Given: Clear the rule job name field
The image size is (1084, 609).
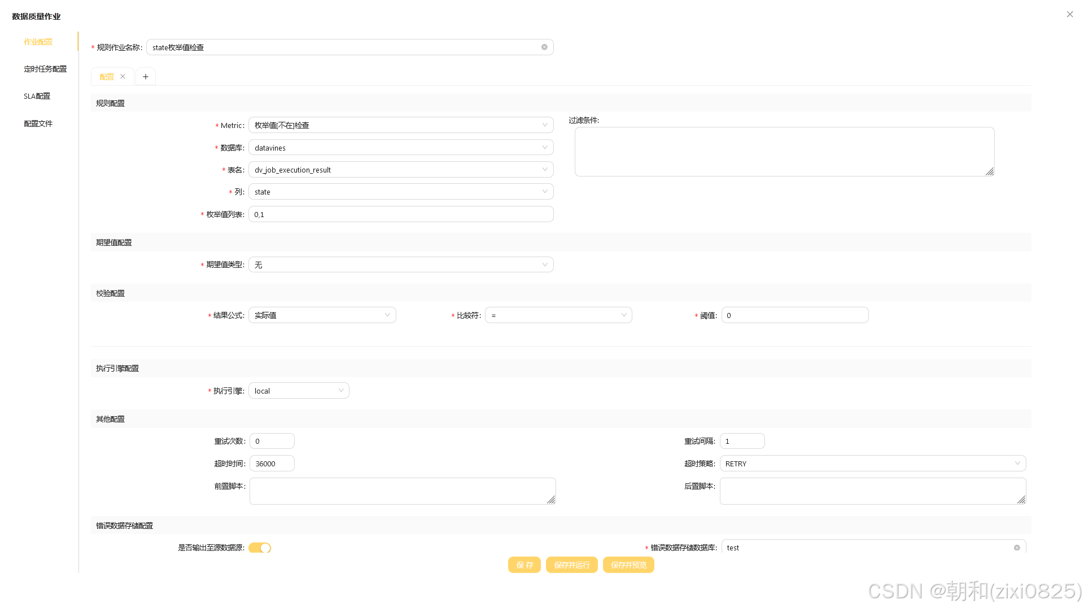Looking at the screenshot, I should (x=544, y=47).
